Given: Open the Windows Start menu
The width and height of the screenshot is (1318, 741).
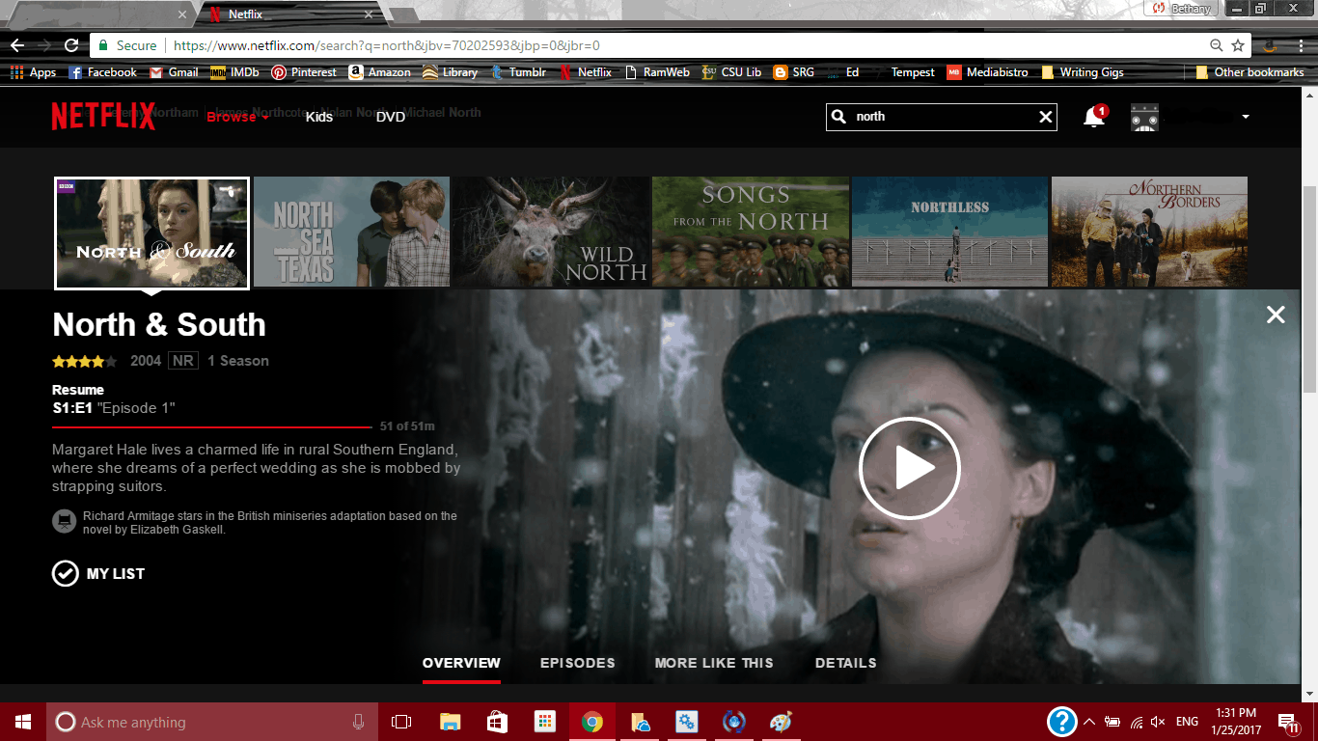Looking at the screenshot, I should [22, 722].
